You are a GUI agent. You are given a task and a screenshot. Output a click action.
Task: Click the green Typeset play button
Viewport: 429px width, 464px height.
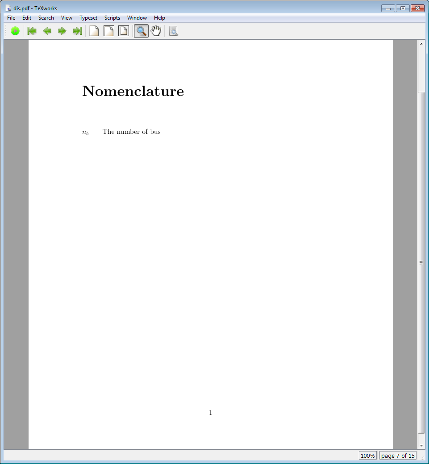point(15,31)
